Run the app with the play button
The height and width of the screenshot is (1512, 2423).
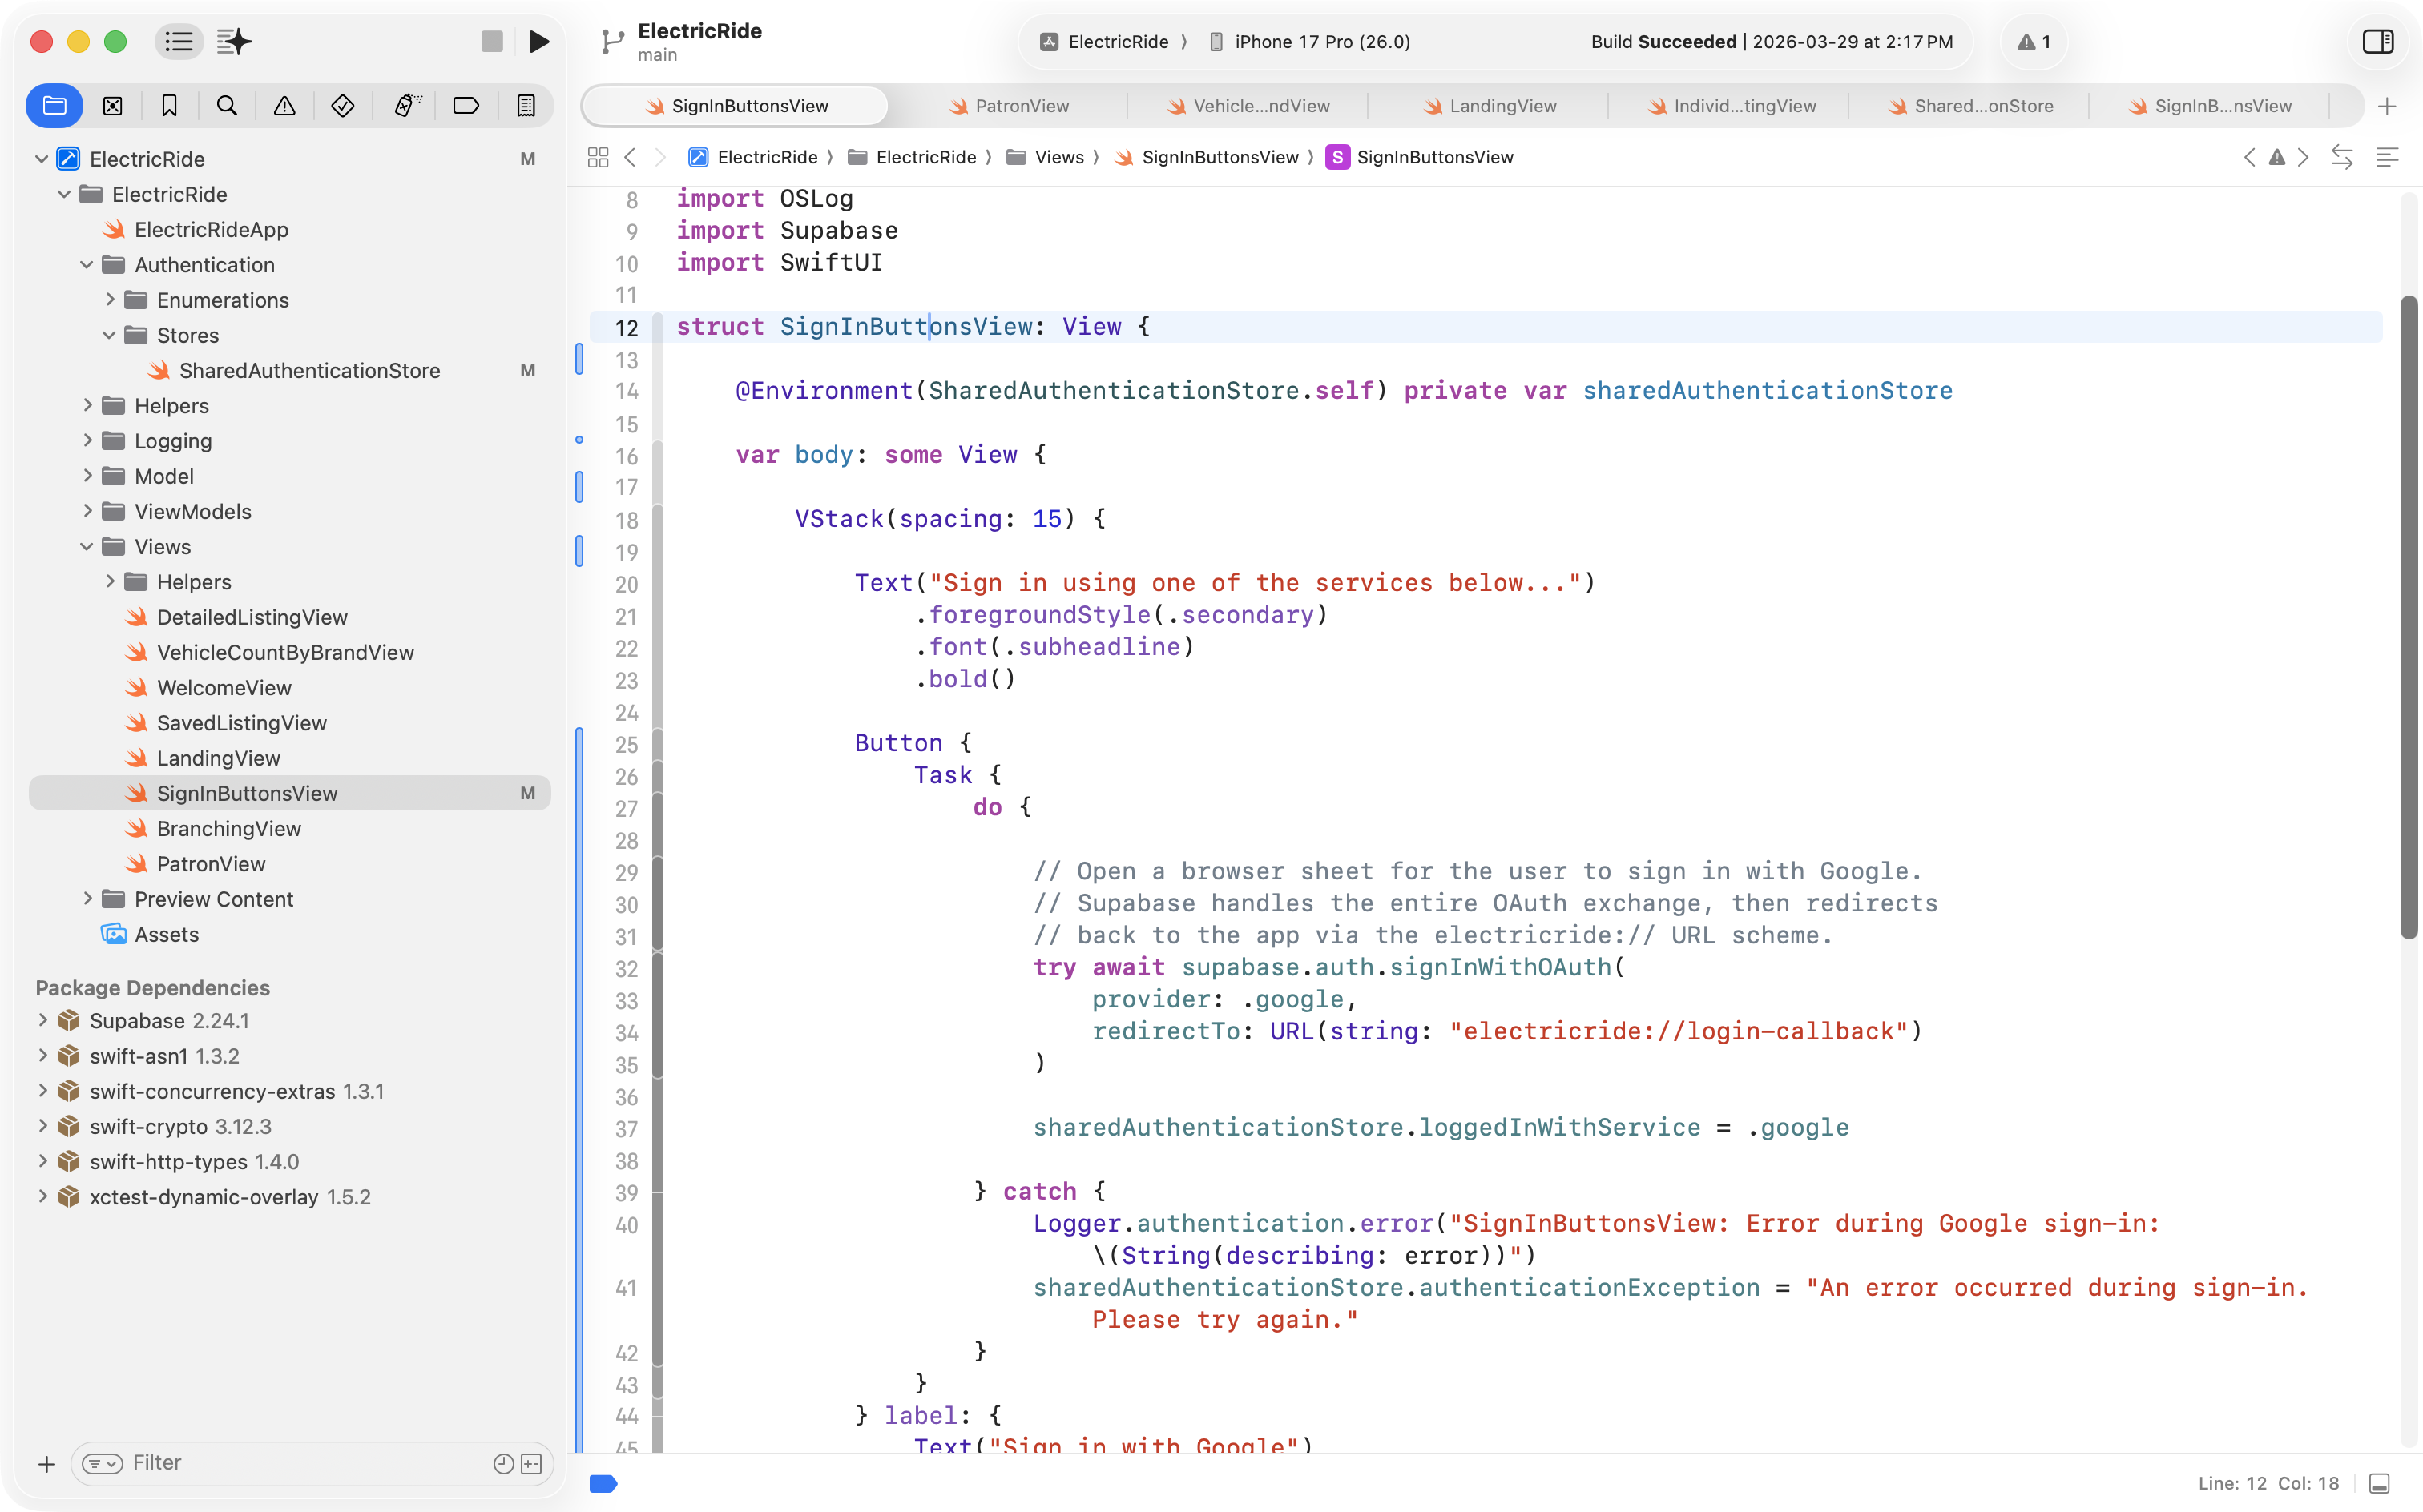click(539, 41)
